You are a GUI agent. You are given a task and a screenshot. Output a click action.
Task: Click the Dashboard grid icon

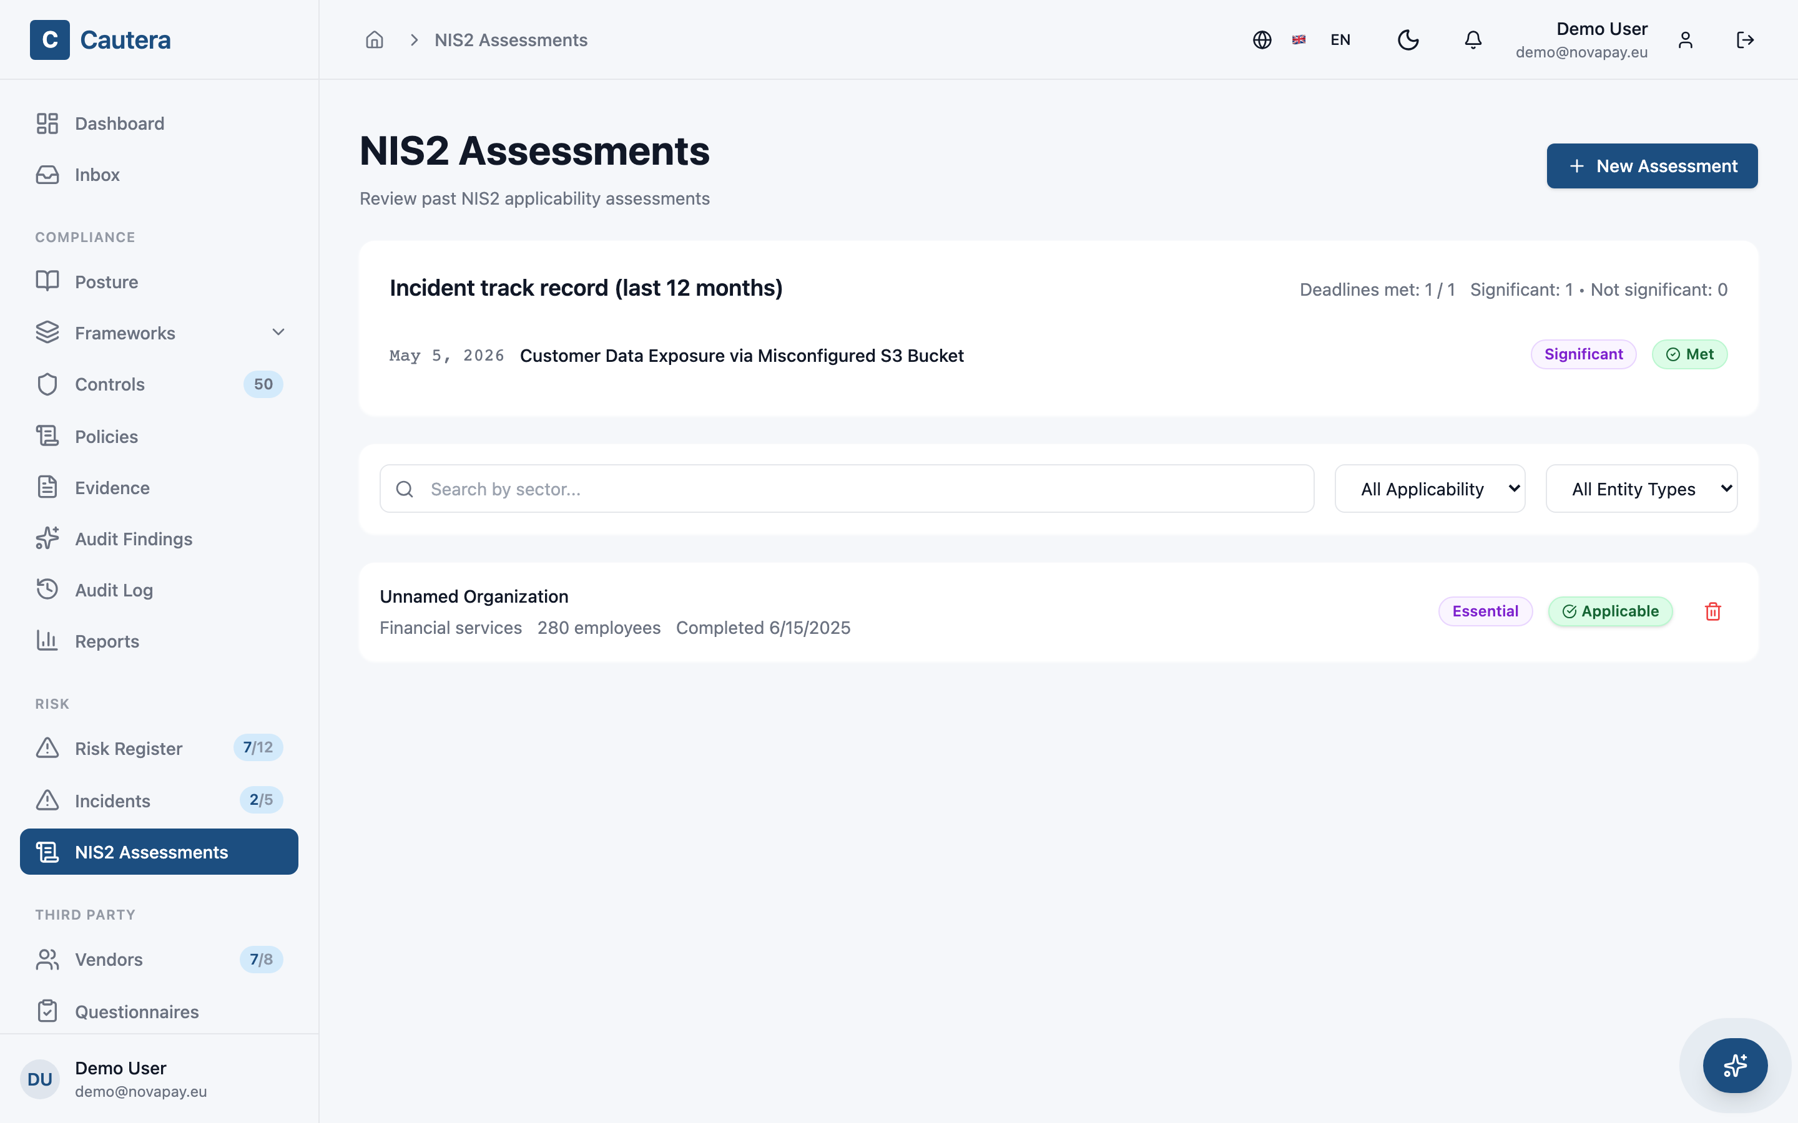[x=47, y=124]
